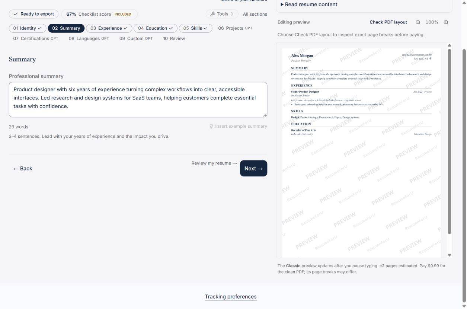The height and width of the screenshot is (309, 467).
Task: Jump to the 06 Projects step
Action: coord(235,28)
